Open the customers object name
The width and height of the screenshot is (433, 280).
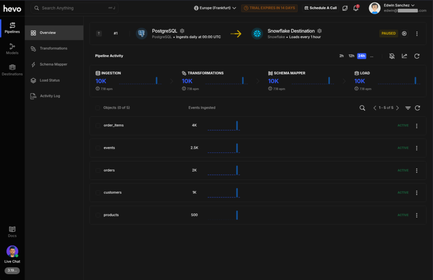pos(112,192)
